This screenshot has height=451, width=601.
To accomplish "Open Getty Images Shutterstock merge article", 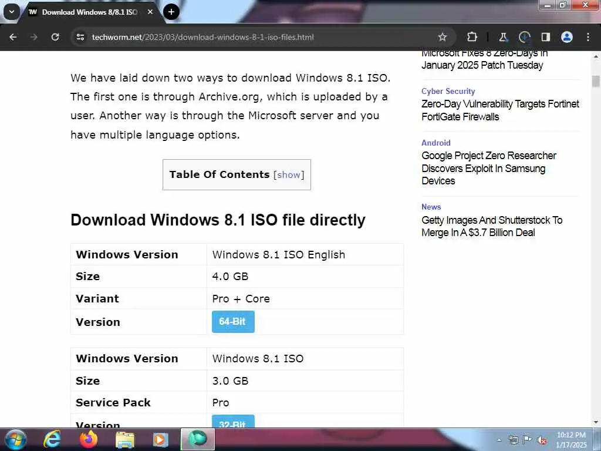I will tap(492, 226).
